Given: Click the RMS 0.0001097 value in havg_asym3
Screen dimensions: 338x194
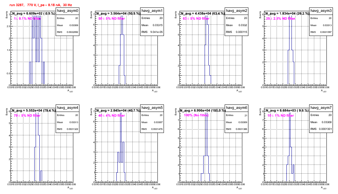Looking at the screenshot, I should pyautogui.click(x=326, y=32).
